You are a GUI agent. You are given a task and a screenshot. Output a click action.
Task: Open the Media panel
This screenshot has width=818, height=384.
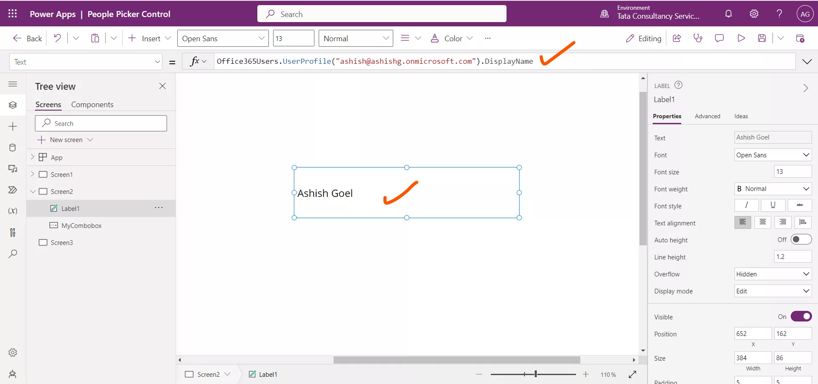(13, 169)
